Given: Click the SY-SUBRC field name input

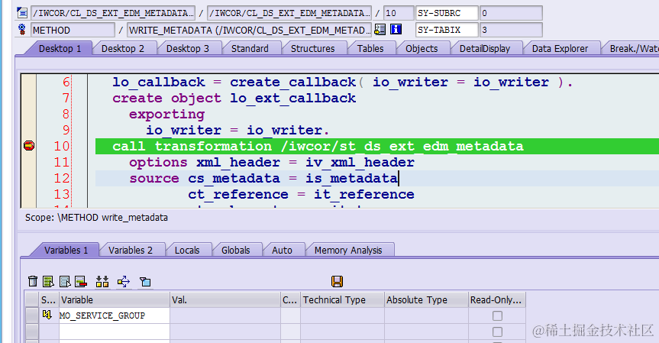Looking at the screenshot, I should pos(447,13).
